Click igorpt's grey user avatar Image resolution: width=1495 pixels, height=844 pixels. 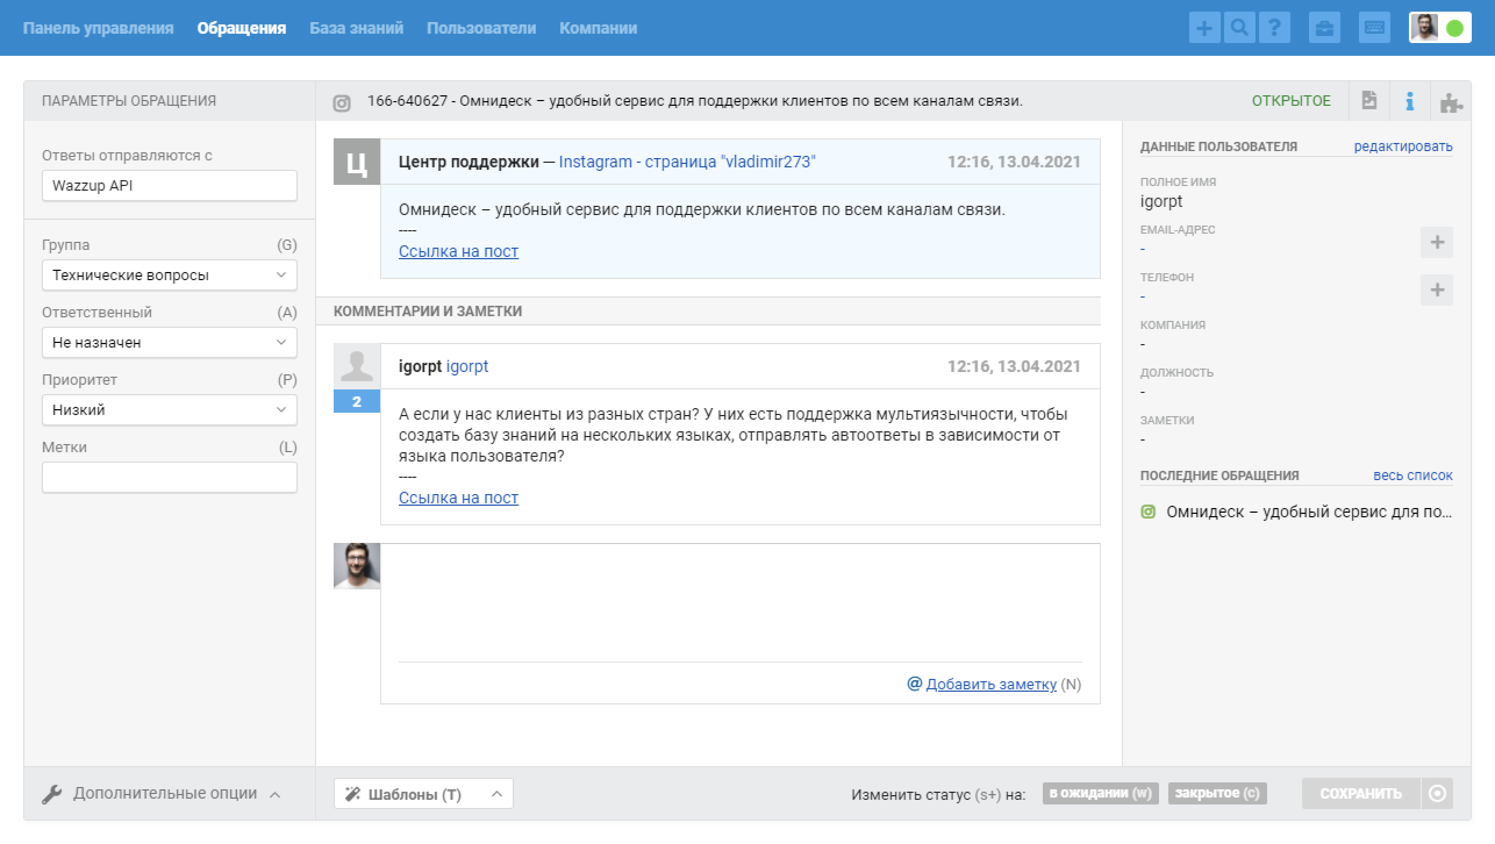tap(357, 367)
